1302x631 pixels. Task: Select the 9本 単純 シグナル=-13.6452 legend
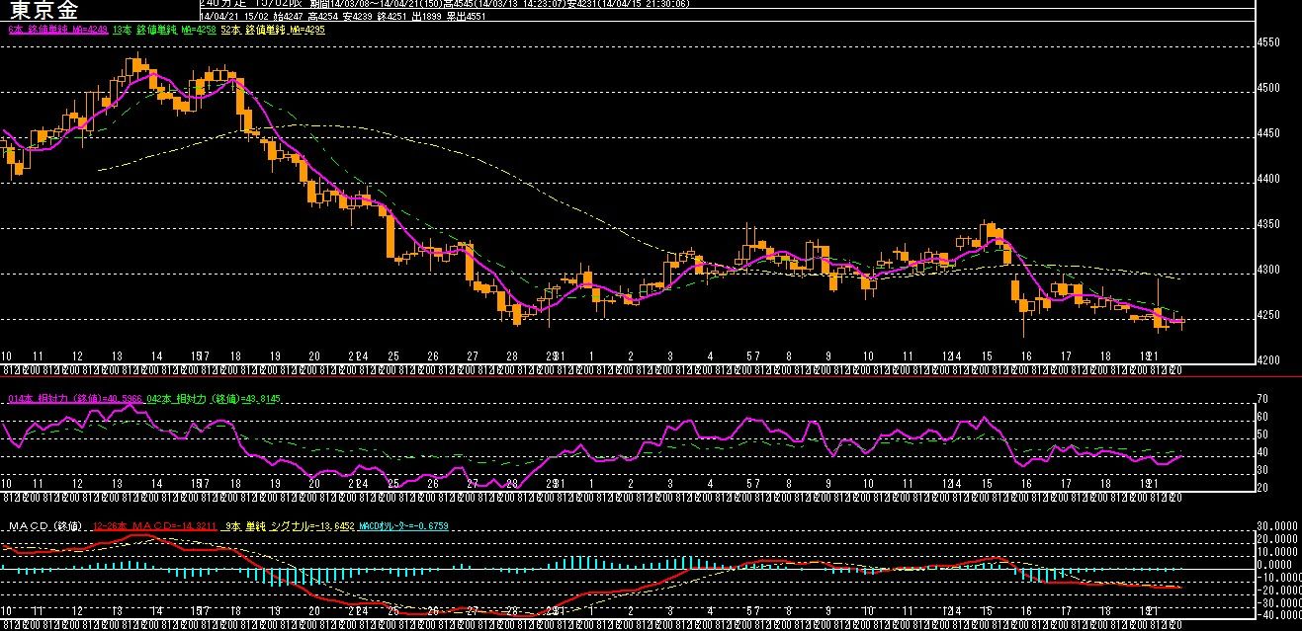289,526
